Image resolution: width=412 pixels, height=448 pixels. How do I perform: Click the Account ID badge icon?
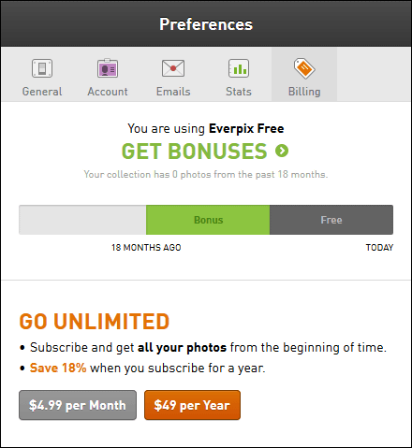(108, 68)
